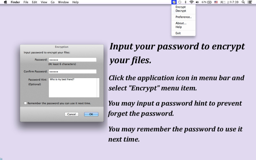Click the Cancel button
256x160 pixels.
point(71,114)
